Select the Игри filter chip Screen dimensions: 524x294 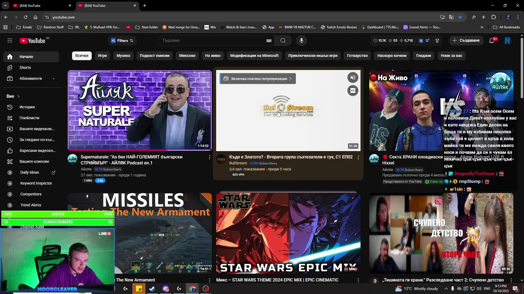102,56
